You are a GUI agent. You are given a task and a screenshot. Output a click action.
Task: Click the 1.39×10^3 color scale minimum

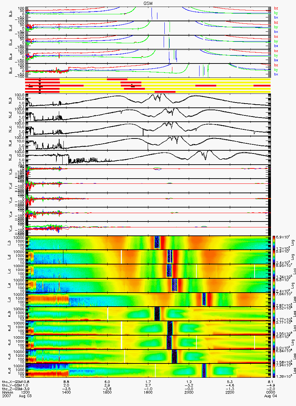[x=283, y=376]
